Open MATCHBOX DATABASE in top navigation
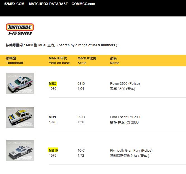Image resolution: width=186 pixels, height=174 pixels. [48, 4]
